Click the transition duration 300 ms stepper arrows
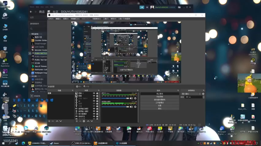 point(203,97)
